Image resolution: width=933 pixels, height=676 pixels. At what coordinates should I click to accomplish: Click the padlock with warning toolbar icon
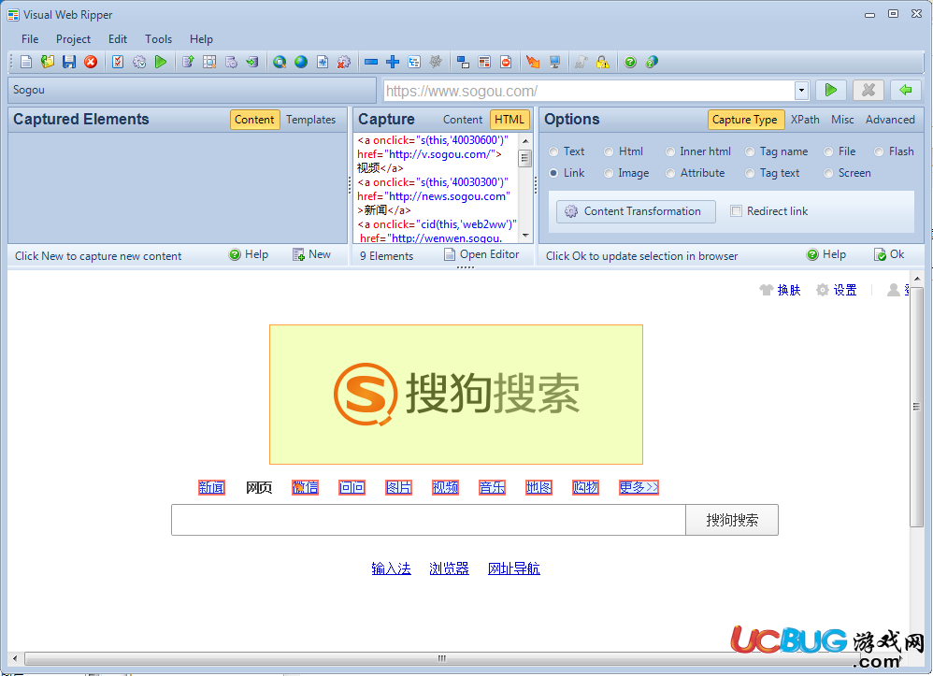(603, 62)
